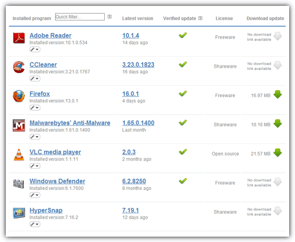This screenshot has width=295, height=242.
Task: Click the 10.16 MB download size for Malwarebytes
Action: pyautogui.click(x=260, y=125)
